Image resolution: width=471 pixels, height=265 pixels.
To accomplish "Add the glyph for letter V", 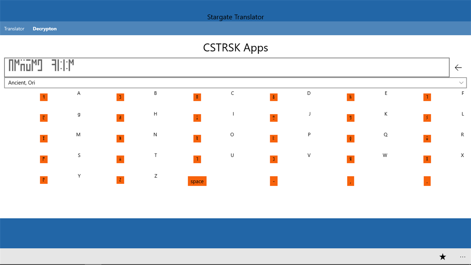I will pos(274,159).
